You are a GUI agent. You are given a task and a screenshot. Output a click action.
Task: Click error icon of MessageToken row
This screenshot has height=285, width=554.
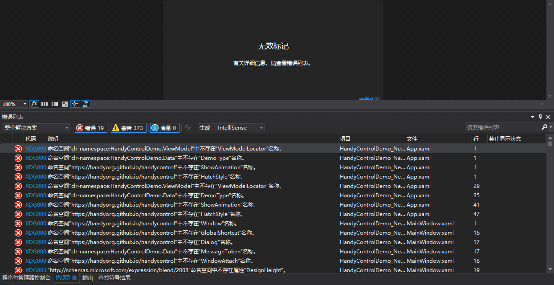pos(18,252)
